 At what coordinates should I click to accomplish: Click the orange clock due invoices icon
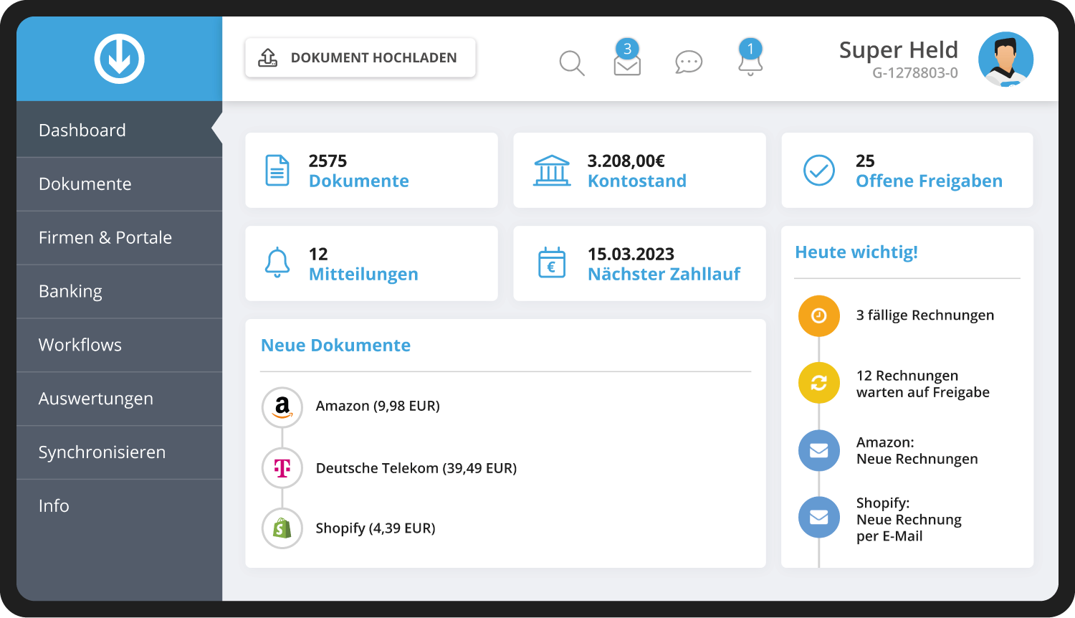818,315
